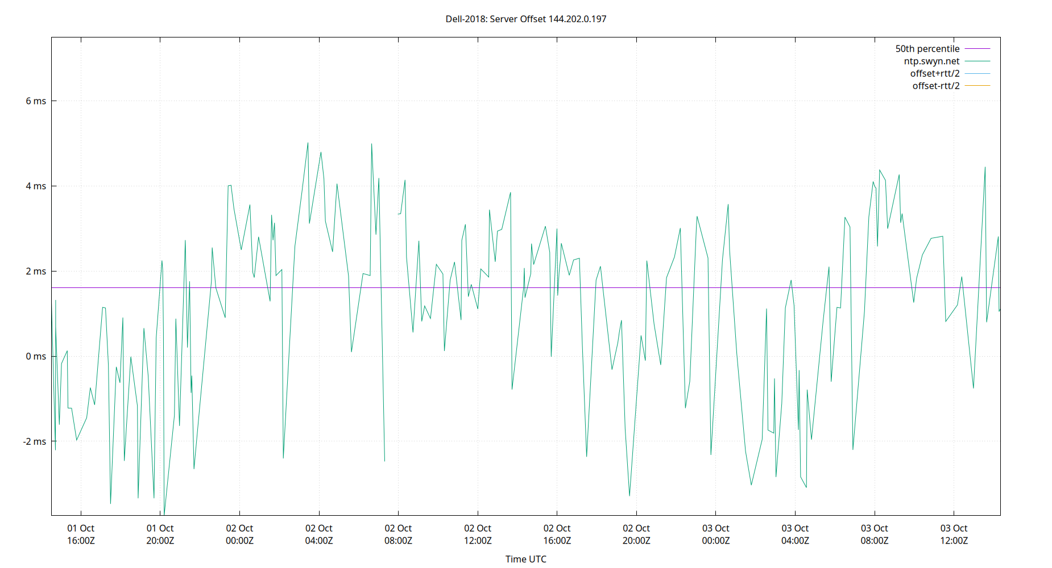Click the 'offset+rtt/2' legend label
Image resolution: width=1052 pixels, height=568 pixels.
(935, 73)
